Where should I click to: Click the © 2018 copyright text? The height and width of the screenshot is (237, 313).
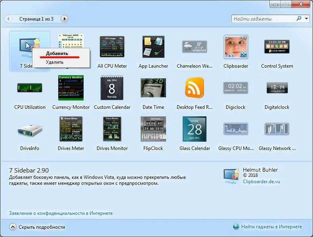(x=250, y=175)
